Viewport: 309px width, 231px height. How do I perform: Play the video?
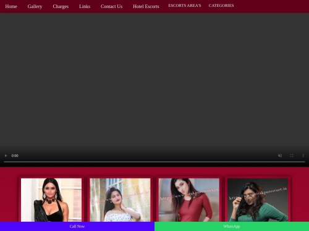click(6, 156)
